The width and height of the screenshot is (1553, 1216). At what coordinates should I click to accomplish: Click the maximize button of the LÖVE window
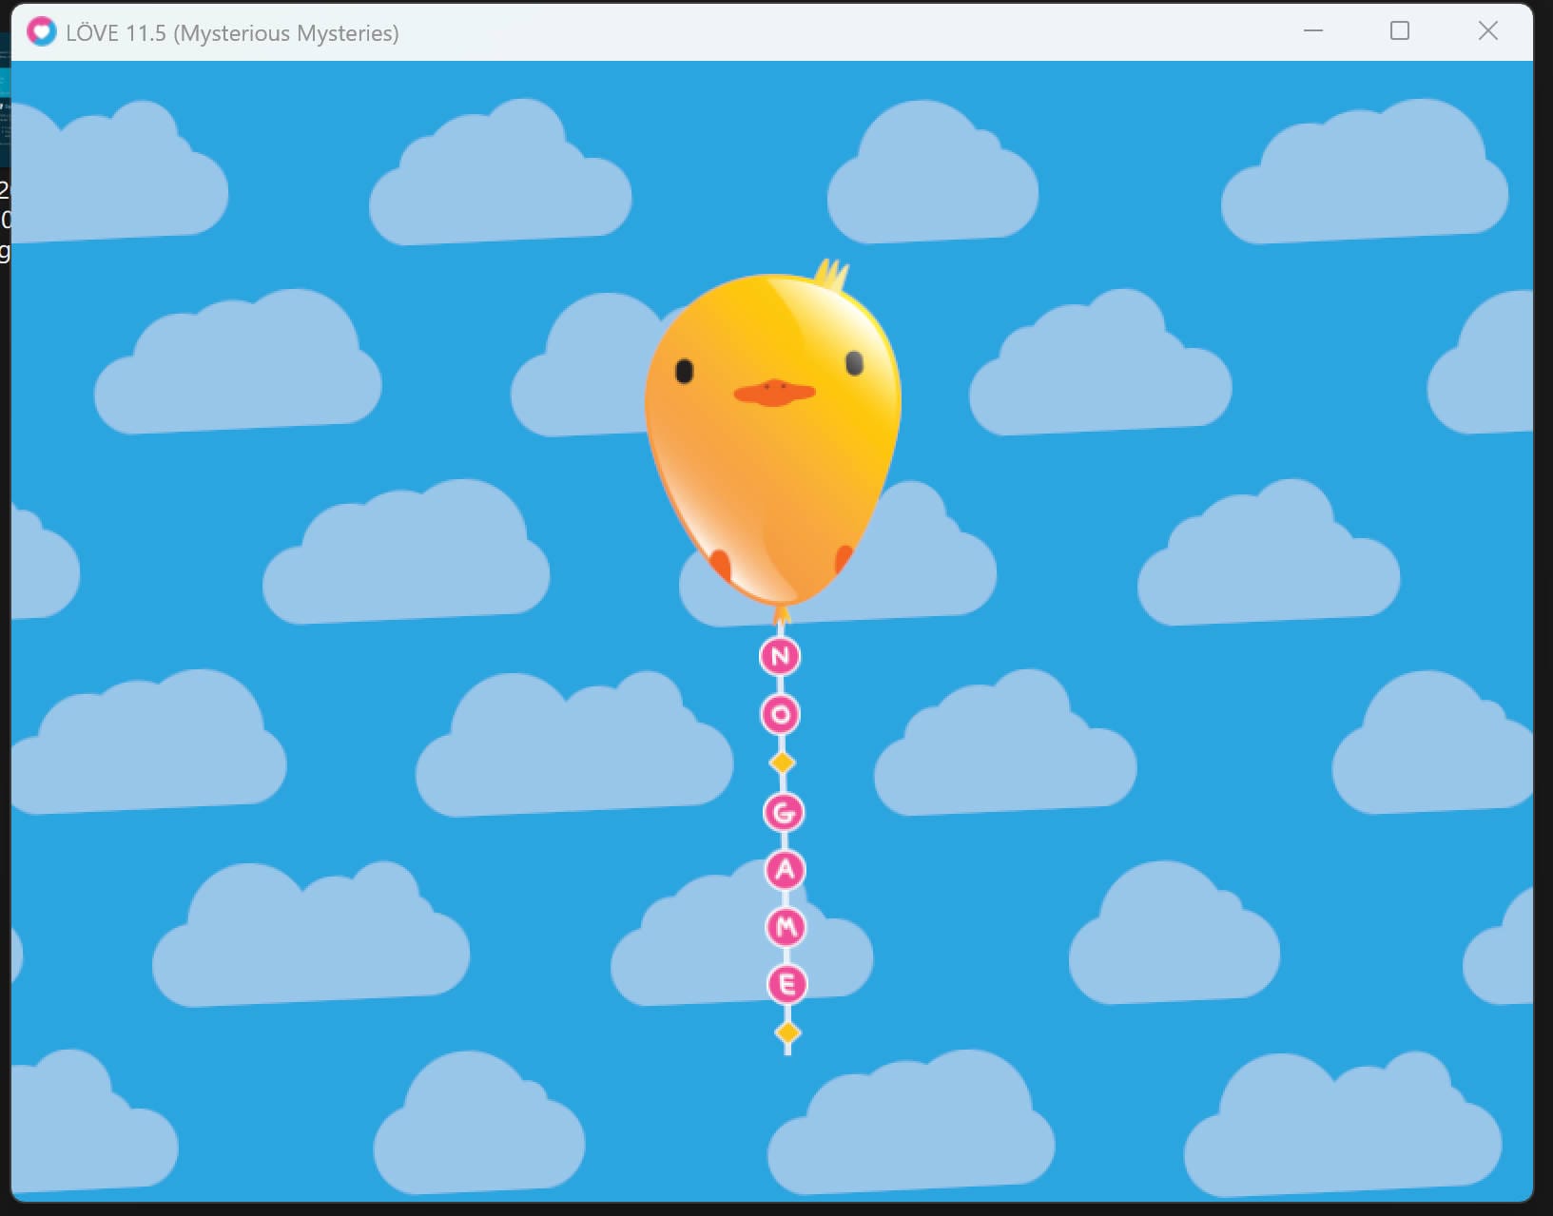point(1399,31)
